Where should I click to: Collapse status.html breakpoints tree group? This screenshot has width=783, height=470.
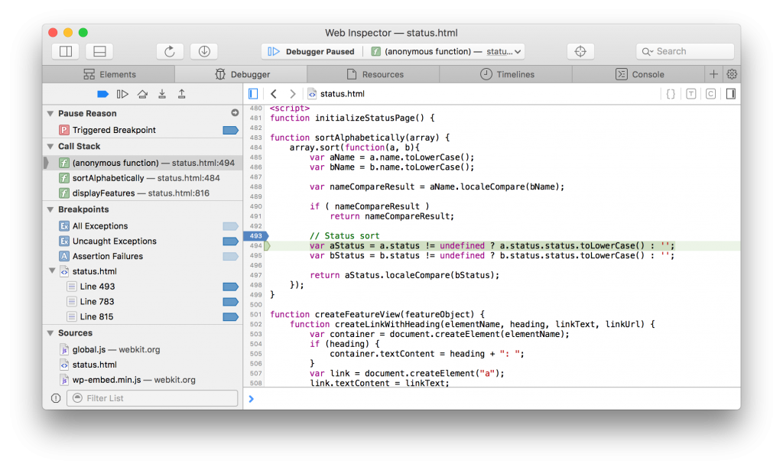tap(51, 271)
